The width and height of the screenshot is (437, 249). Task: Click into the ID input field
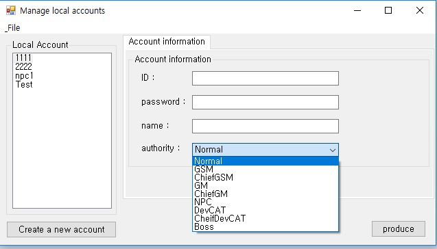tap(265, 79)
